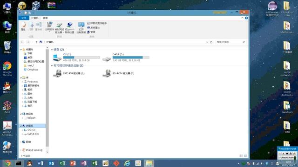
Task: Select kai pan under homegroup
Action: tap(30, 118)
